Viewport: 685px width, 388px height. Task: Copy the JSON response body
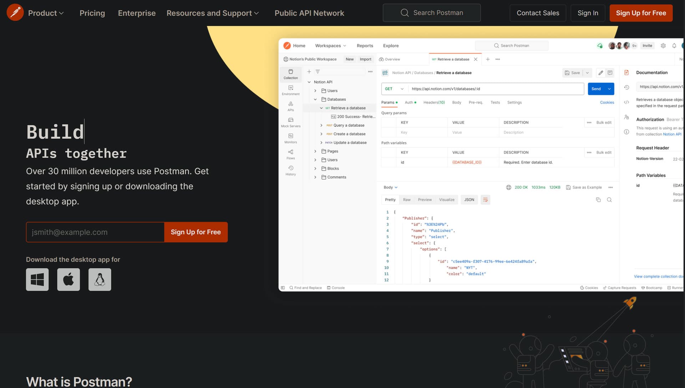coord(598,200)
